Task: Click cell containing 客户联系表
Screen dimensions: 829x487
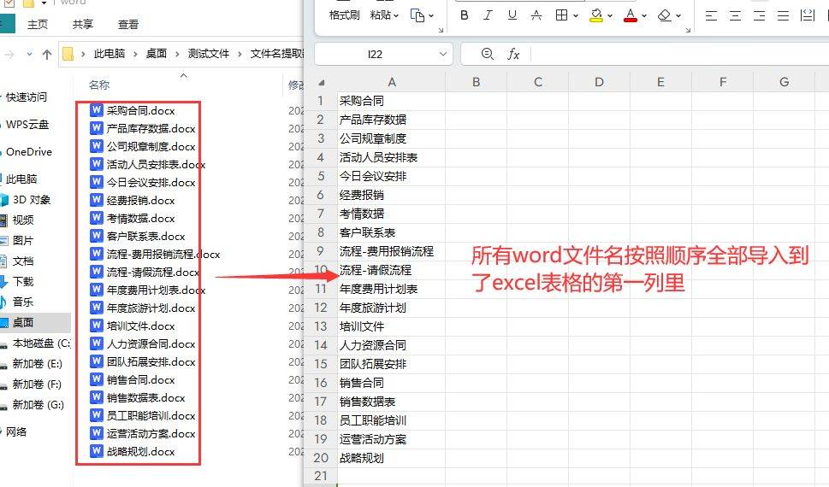Action: pos(391,232)
